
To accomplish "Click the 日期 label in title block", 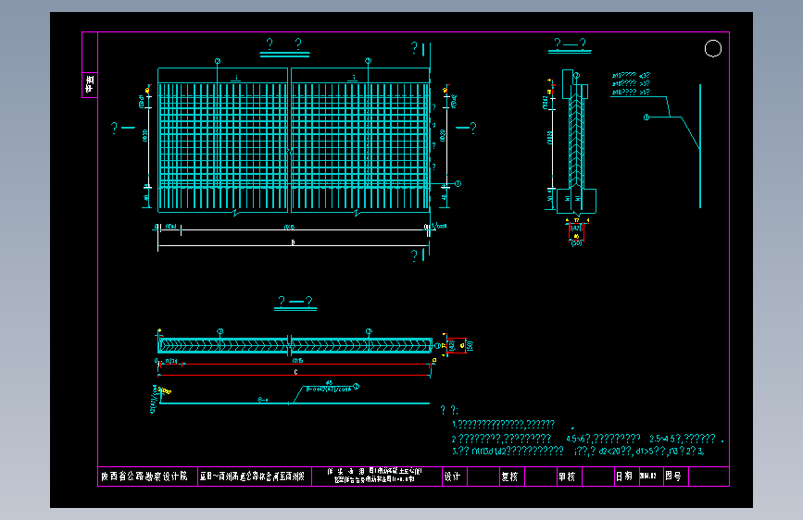I will [x=623, y=477].
